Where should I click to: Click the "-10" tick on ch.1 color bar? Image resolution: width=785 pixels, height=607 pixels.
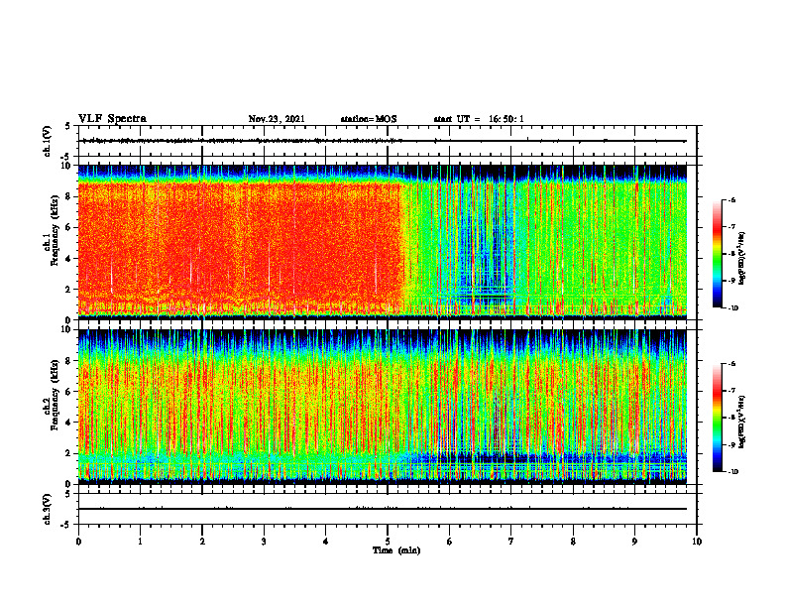click(x=733, y=308)
